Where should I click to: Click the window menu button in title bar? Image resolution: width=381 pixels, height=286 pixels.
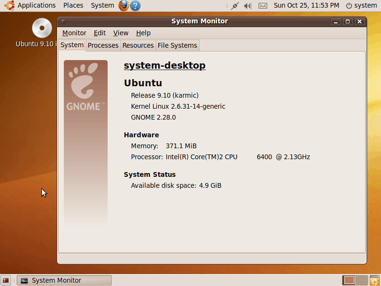click(64, 21)
